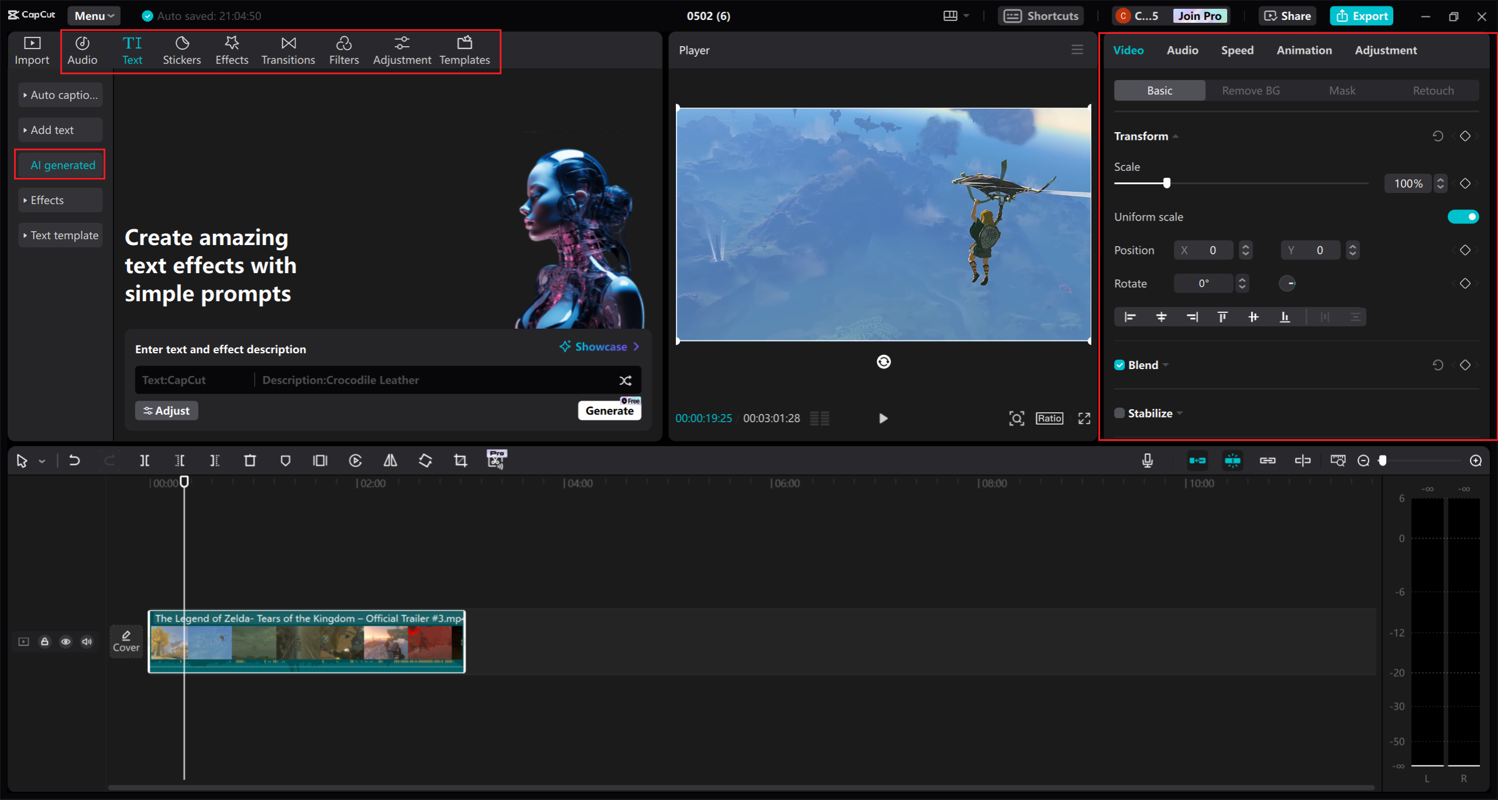1498x800 pixels.
Task: Open the Remove BG tab
Action: pos(1249,90)
